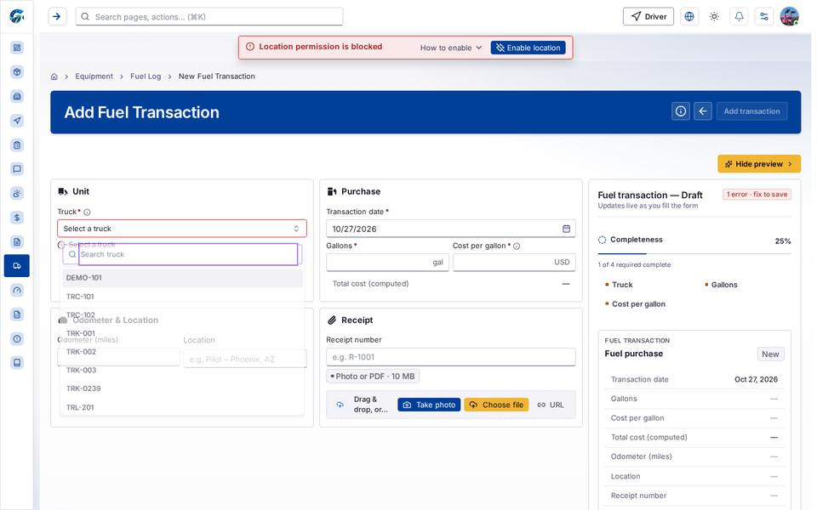Click the Driver mode button

coord(648,17)
